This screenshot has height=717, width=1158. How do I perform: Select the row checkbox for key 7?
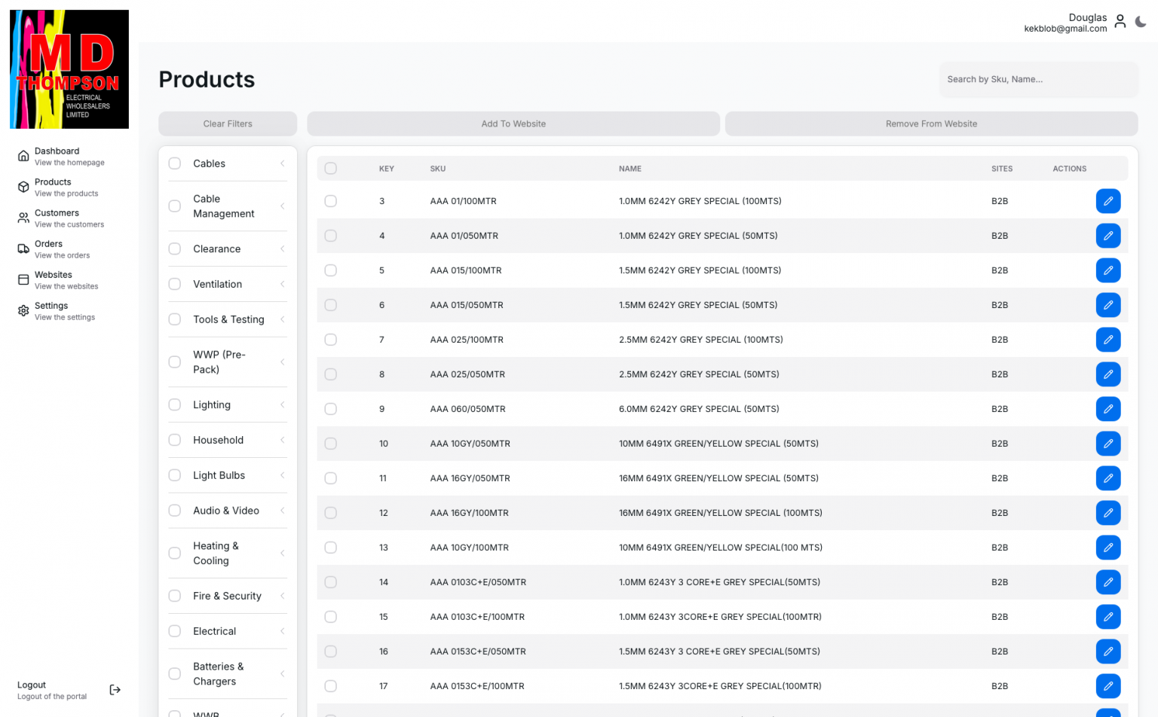pyautogui.click(x=331, y=340)
